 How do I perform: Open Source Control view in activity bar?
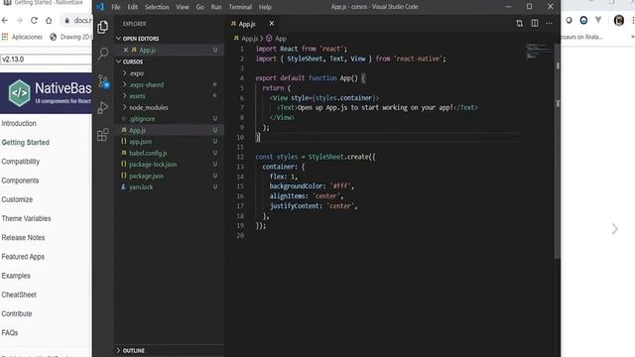[x=103, y=81]
